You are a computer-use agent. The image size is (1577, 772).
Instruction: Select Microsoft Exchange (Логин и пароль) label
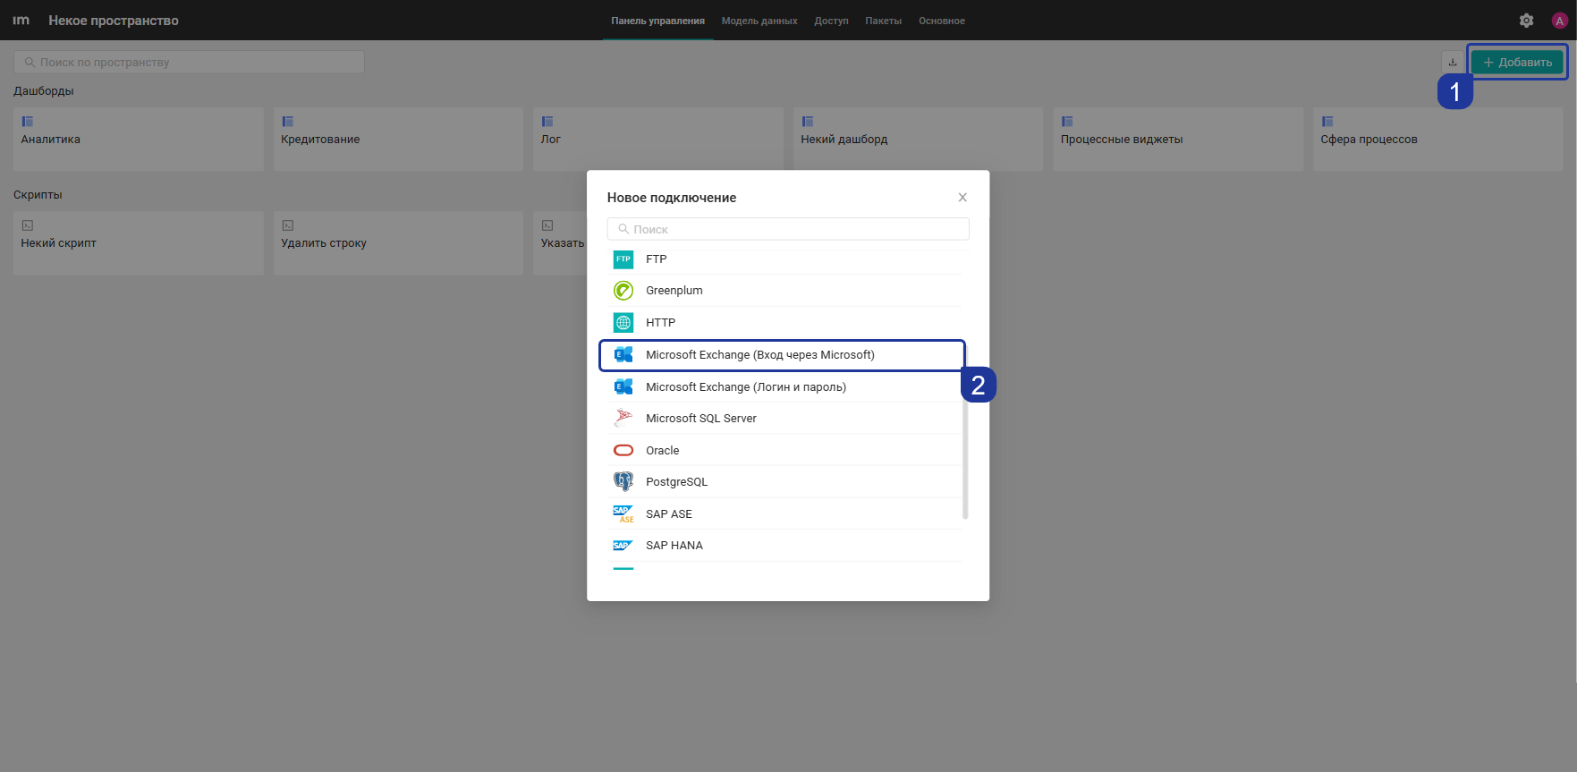746,387
